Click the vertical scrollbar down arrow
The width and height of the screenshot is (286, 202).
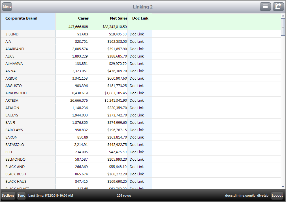pyautogui.click(x=283, y=187)
